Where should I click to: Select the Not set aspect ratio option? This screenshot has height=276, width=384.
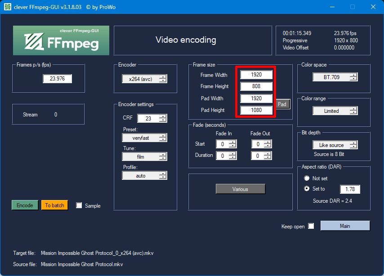tap(307, 178)
